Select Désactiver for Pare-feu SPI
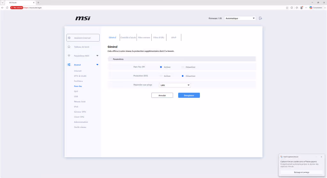The height and width of the screenshot is (178, 327). pos(183,67)
